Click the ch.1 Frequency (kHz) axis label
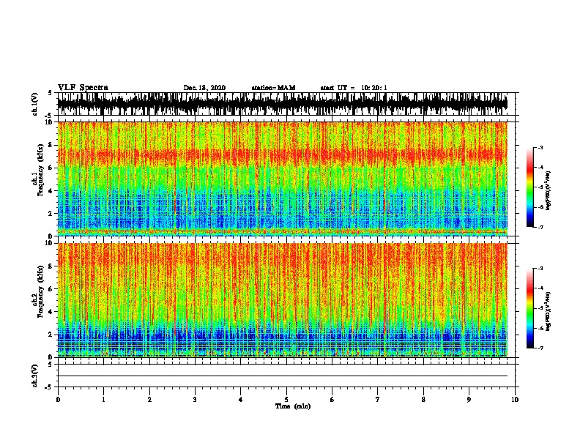The height and width of the screenshot is (448, 580). tap(38, 171)
